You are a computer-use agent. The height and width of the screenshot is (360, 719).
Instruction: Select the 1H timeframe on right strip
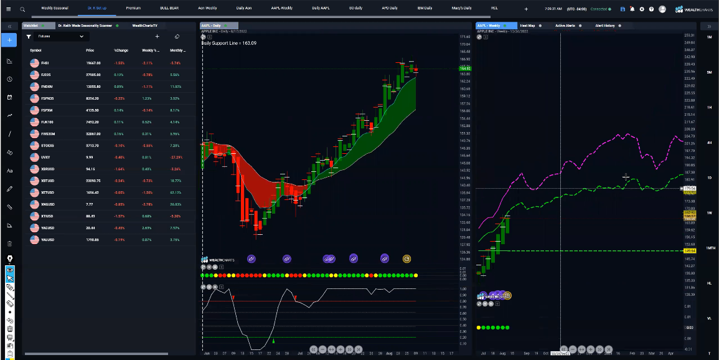click(x=709, y=107)
